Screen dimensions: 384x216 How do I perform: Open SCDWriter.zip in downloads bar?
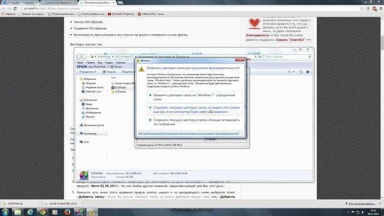click(x=21, y=203)
